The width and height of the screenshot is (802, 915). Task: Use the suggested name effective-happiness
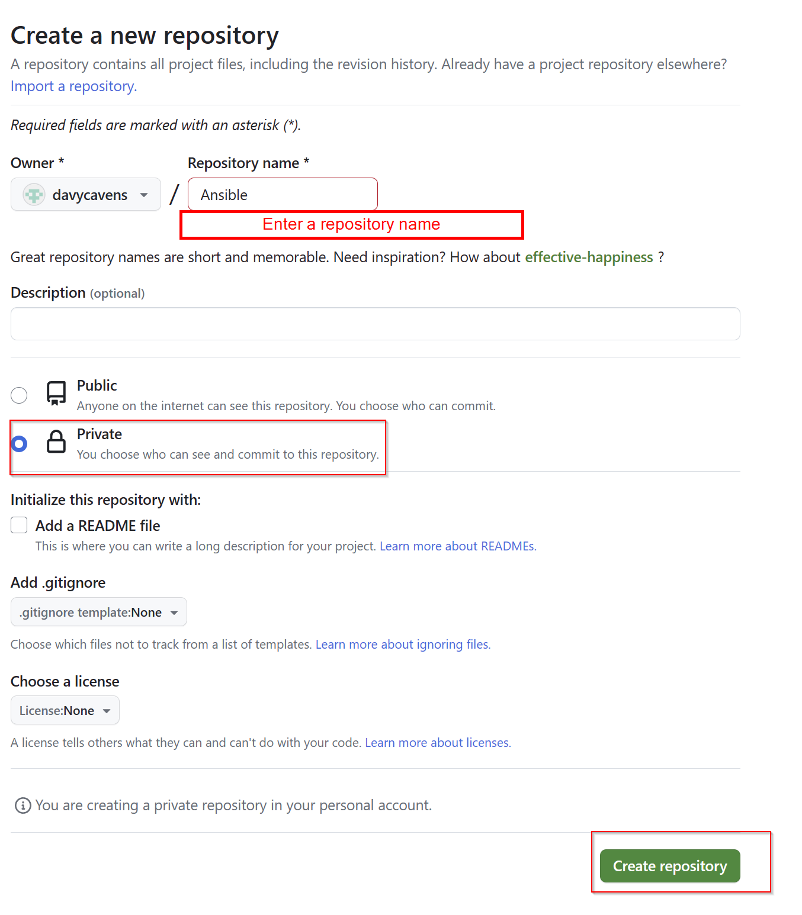pos(589,257)
